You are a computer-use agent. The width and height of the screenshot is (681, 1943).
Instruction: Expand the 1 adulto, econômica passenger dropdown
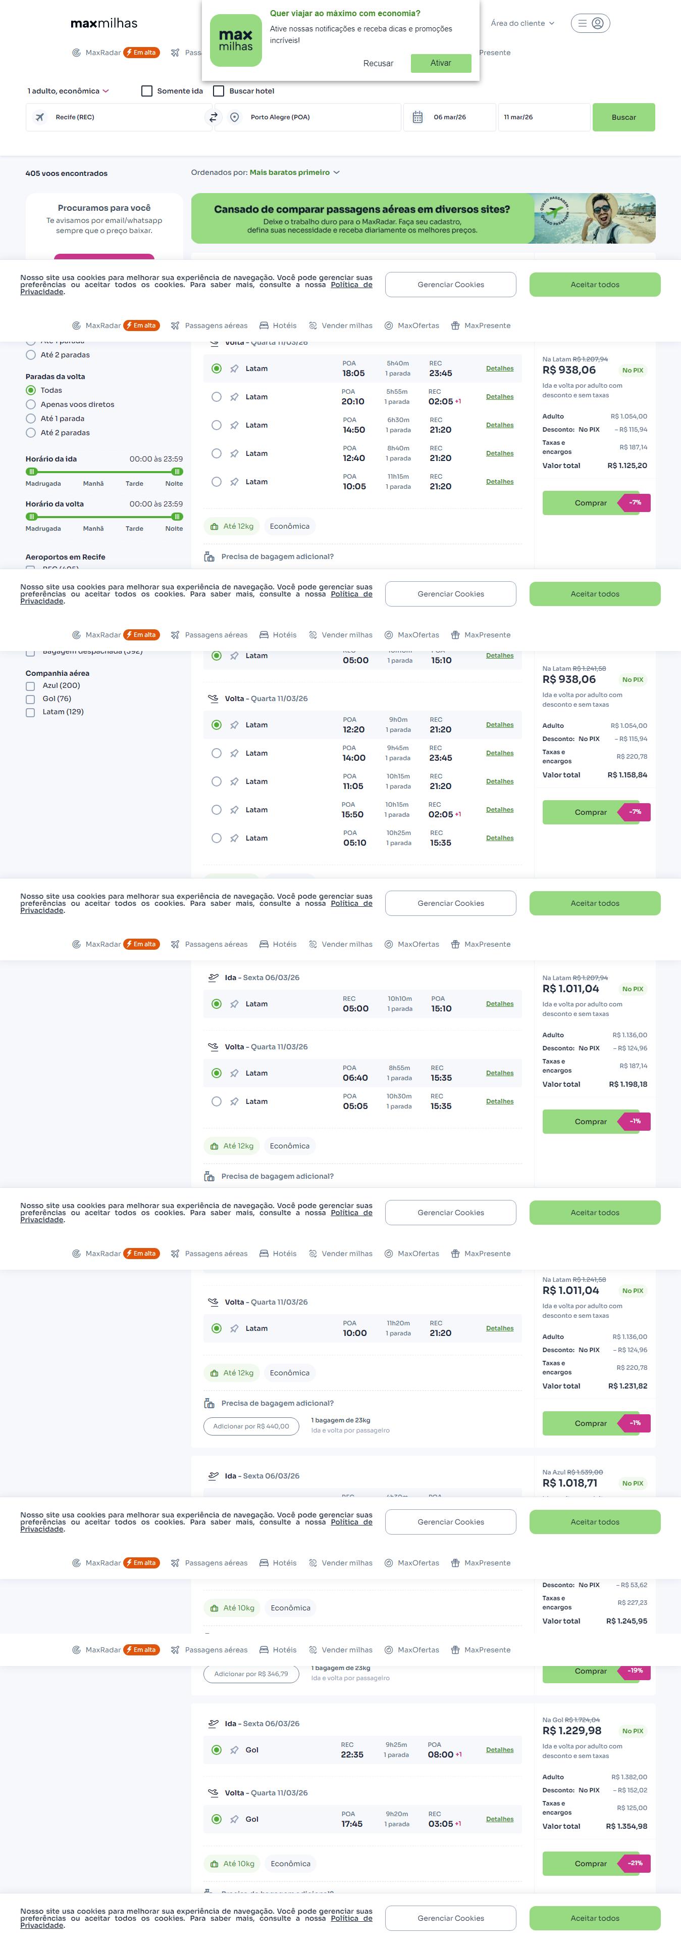point(68,91)
